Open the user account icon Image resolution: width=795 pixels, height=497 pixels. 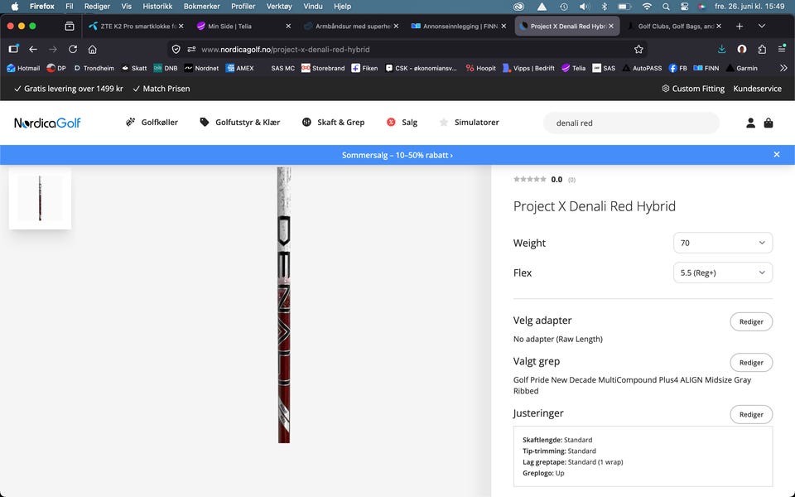click(x=750, y=123)
